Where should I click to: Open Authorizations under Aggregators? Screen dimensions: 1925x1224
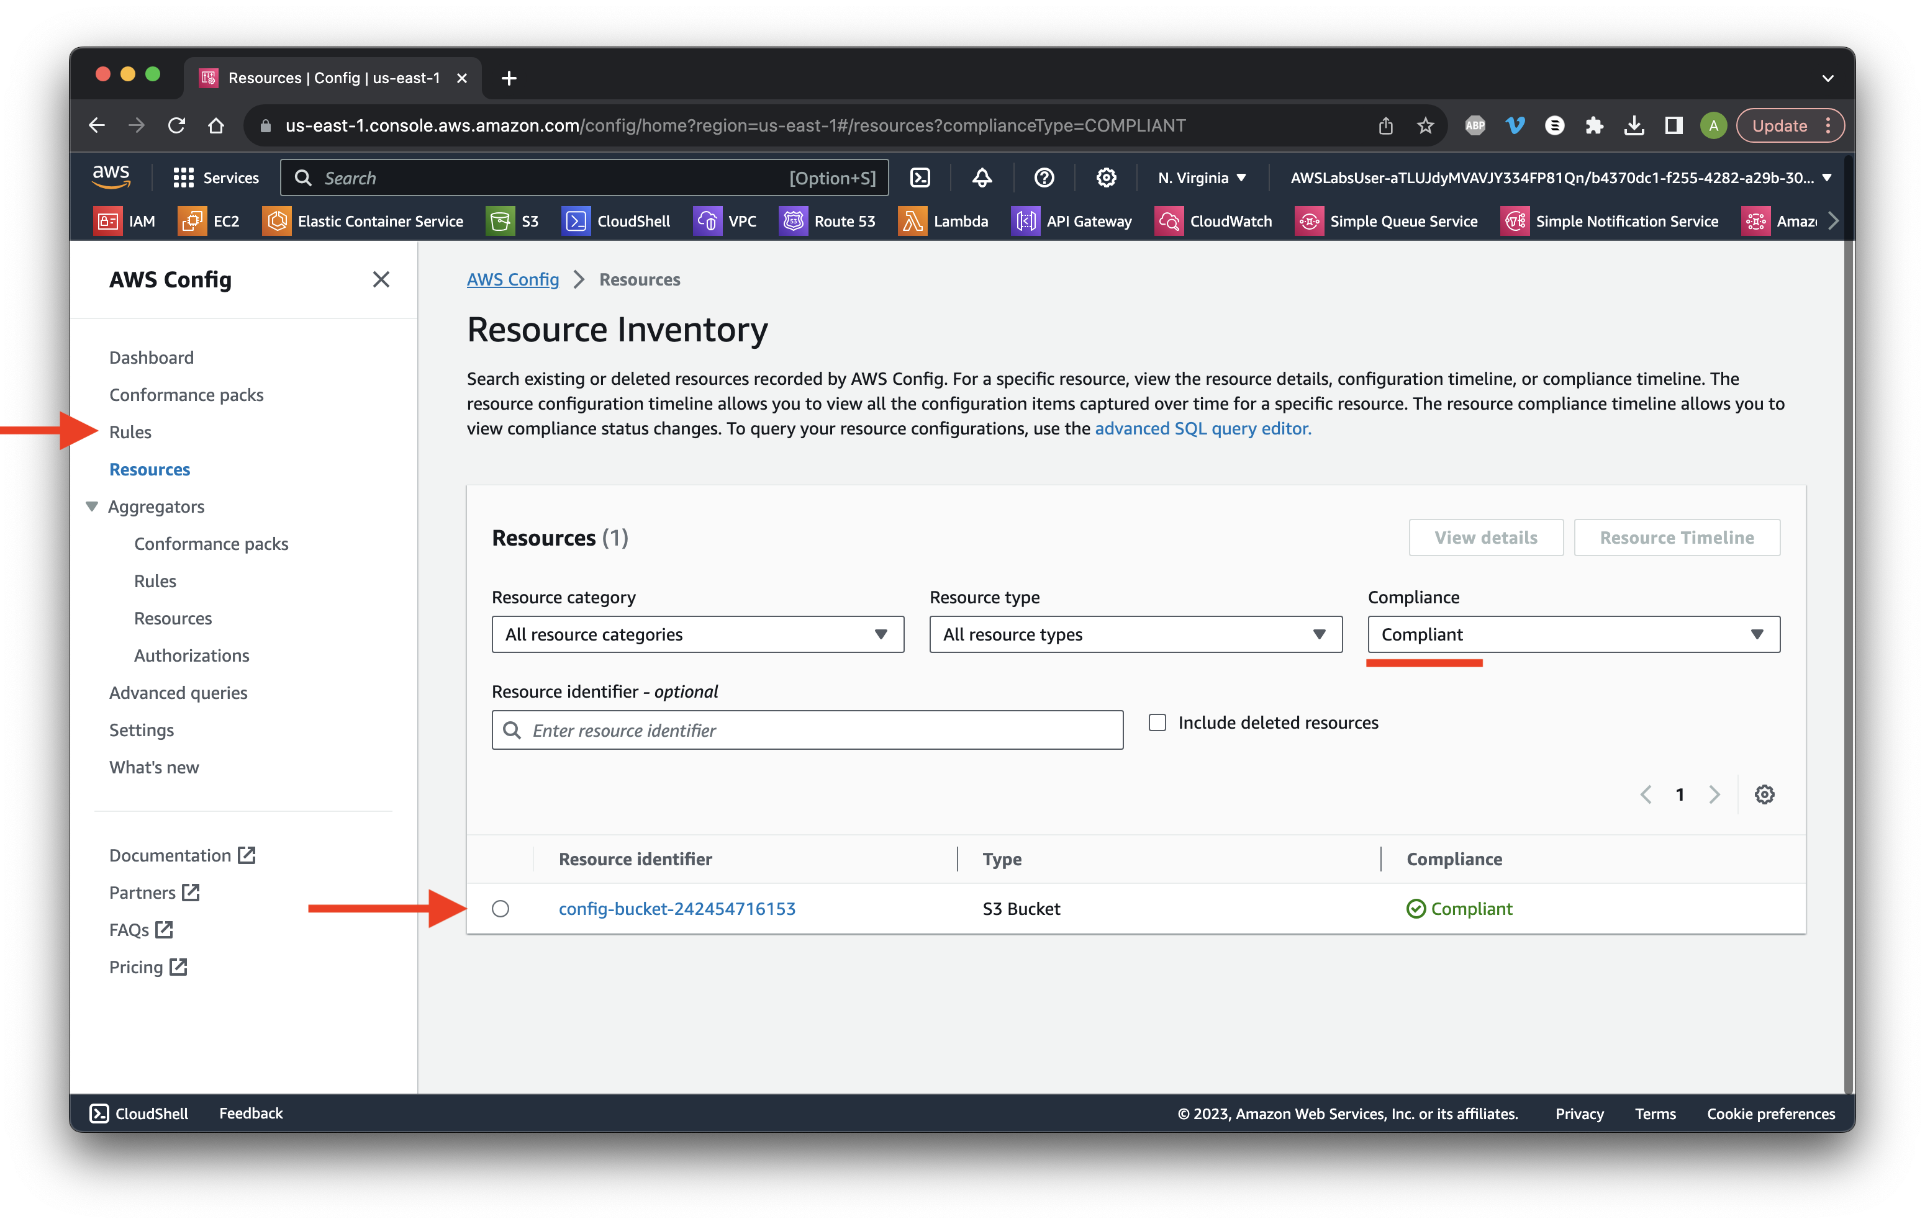191,655
